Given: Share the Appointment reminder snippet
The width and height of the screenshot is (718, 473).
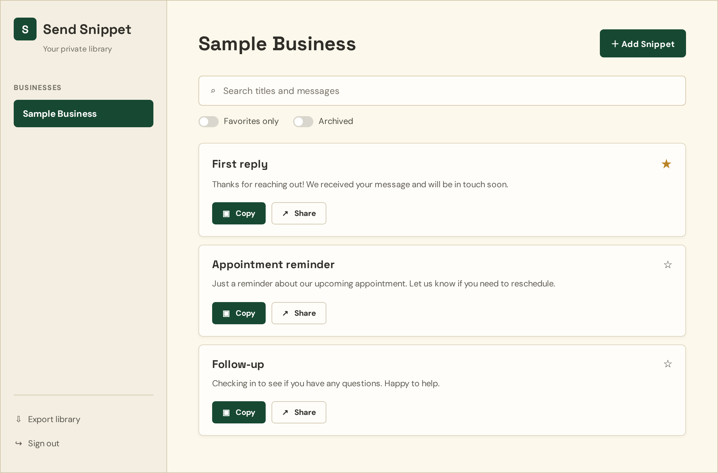Looking at the screenshot, I should point(299,313).
